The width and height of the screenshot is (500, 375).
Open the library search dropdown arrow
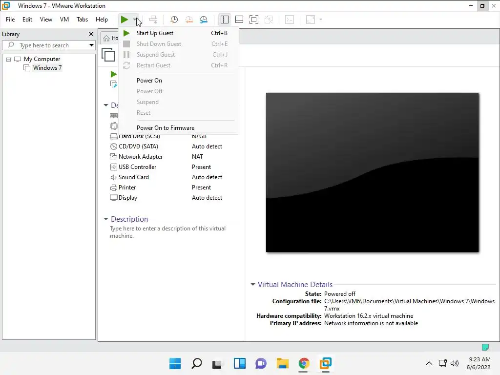[91, 45]
